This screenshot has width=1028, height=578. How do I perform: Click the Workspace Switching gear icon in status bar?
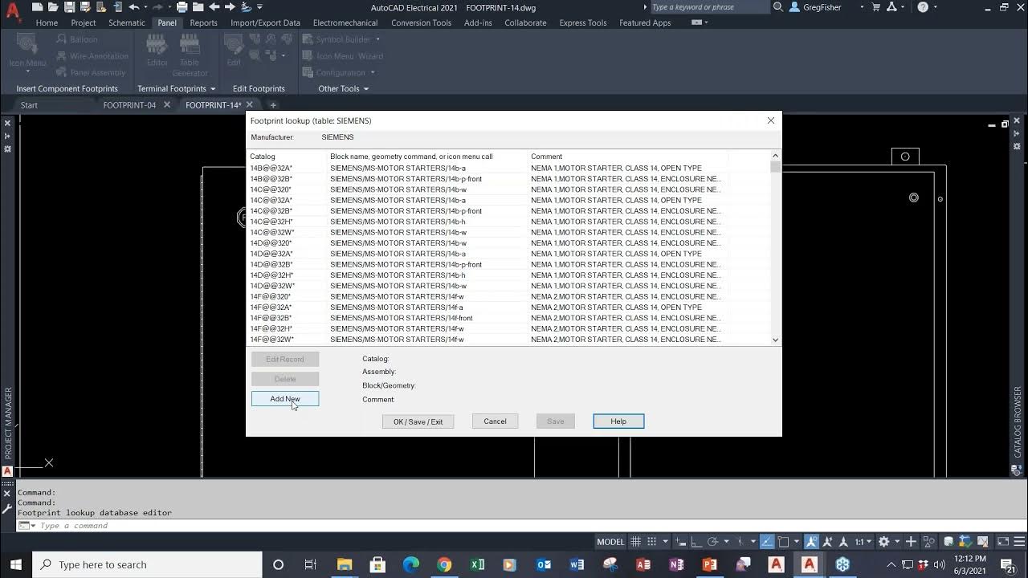[x=884, y=542]
